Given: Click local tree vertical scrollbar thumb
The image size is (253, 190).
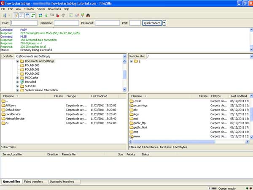Looking at the screenshot, I should click(x=124, y=75).
